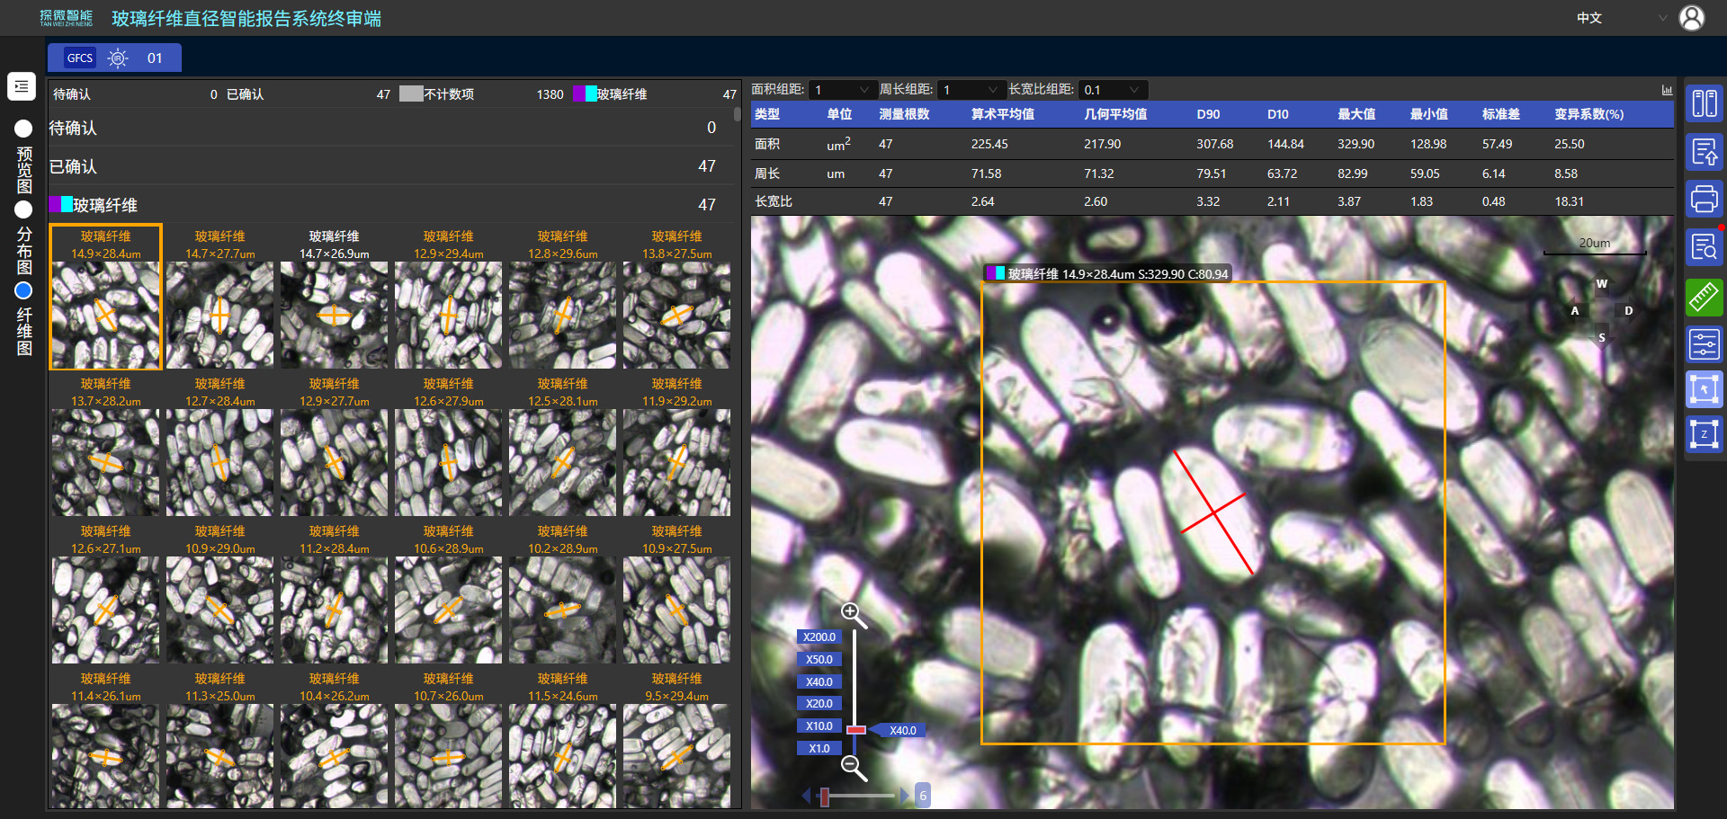Set magnification to X10.0
The image size is (1727, 819).
(x=819, y=726)
